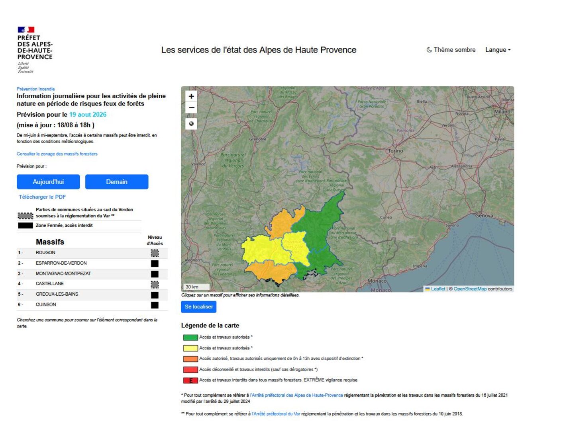Click the Prévention Incendie link
Viewport: 561px width, 433px height.
pyautogui.click(x=36, y=89)
